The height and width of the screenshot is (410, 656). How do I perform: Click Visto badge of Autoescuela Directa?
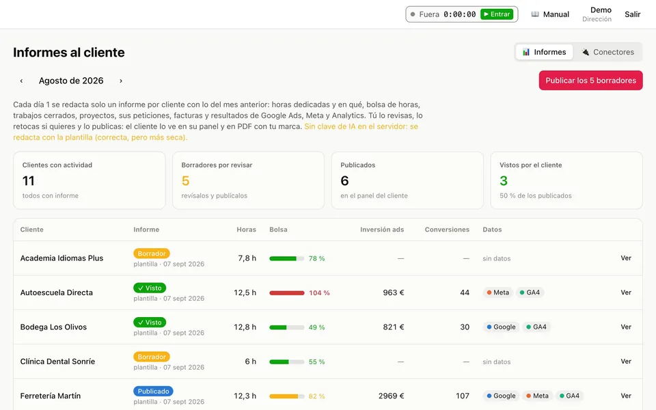click(150, 288)
